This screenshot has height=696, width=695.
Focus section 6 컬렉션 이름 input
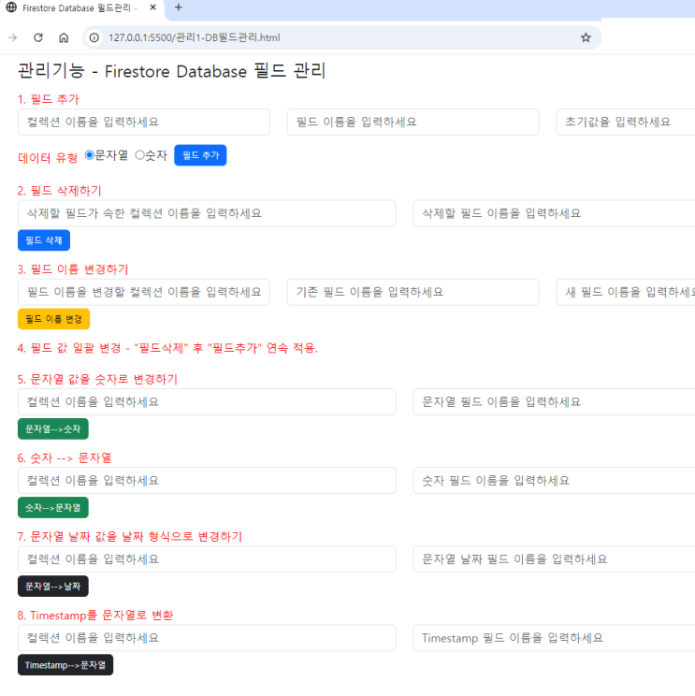[207, 481]
